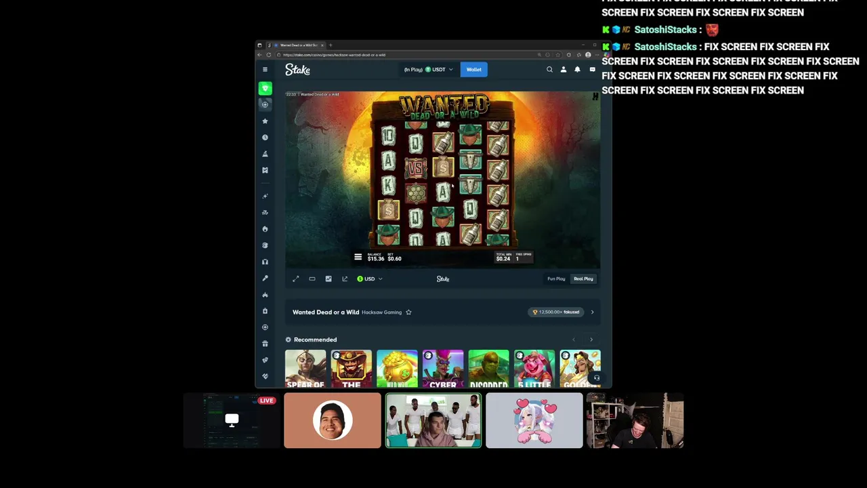Open Challenges cone icon in sidebar

265,154
